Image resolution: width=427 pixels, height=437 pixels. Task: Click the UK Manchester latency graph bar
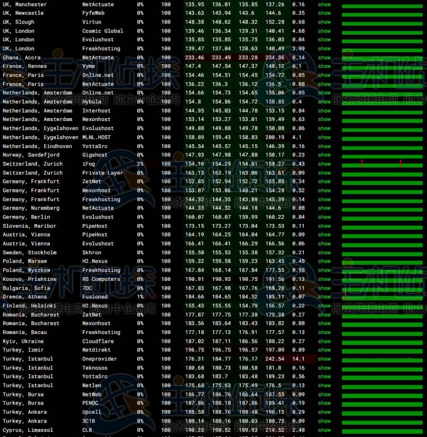(382, 6)
